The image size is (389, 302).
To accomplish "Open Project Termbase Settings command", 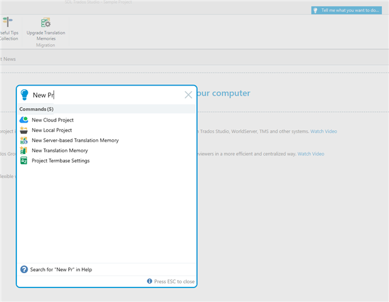I will point(61,160).
